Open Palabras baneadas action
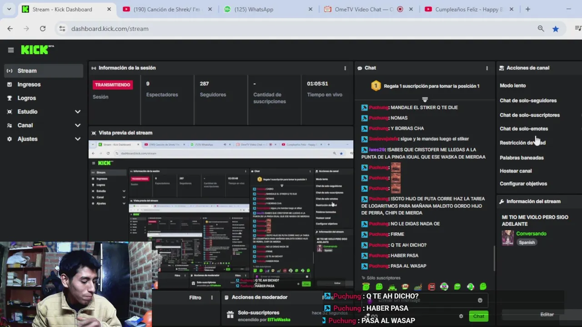 [522, 158]
